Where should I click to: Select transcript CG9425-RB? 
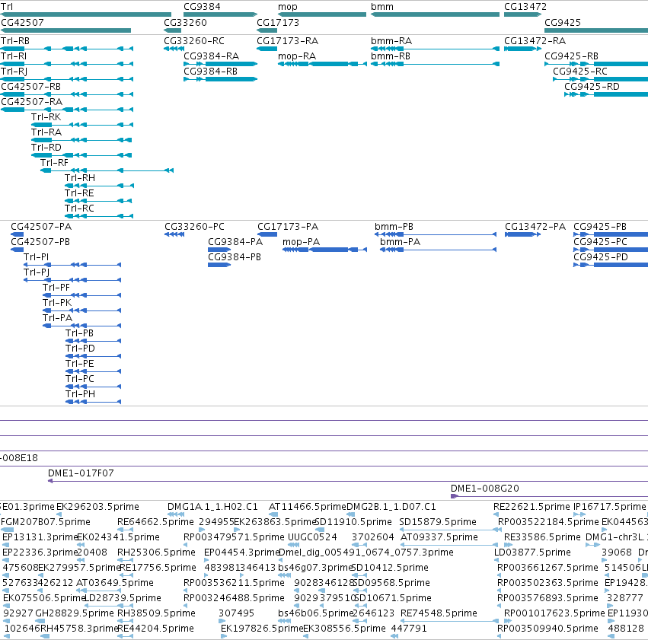(596, 64)
